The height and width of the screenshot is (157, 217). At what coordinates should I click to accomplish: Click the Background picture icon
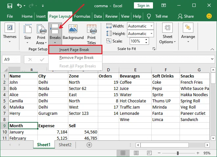[73, 29]
